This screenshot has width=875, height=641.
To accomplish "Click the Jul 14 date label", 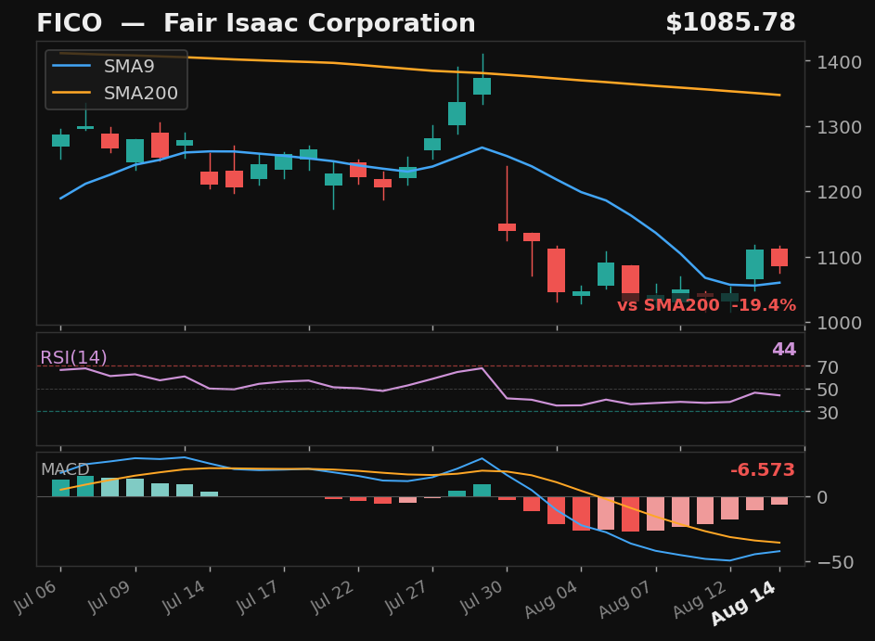I will pyautogui.click(x=184, y=596).
